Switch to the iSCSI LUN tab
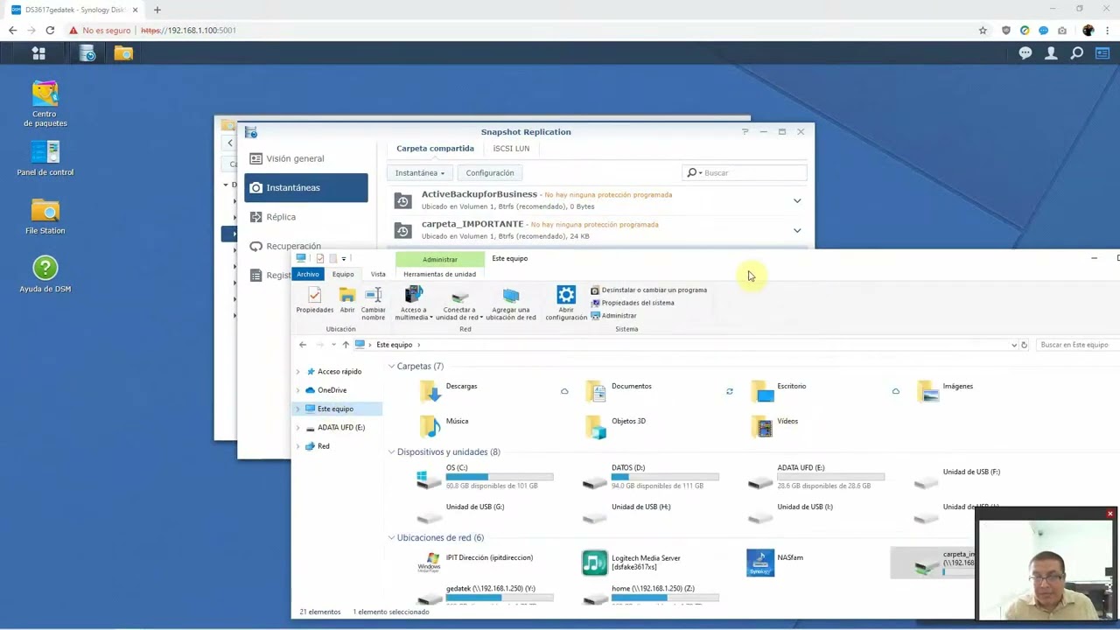 click(511, 148)
